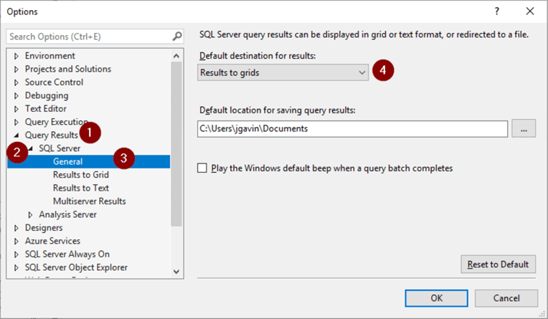
Task: Collapse the Query Results node
Action: [x=16, y=135]
